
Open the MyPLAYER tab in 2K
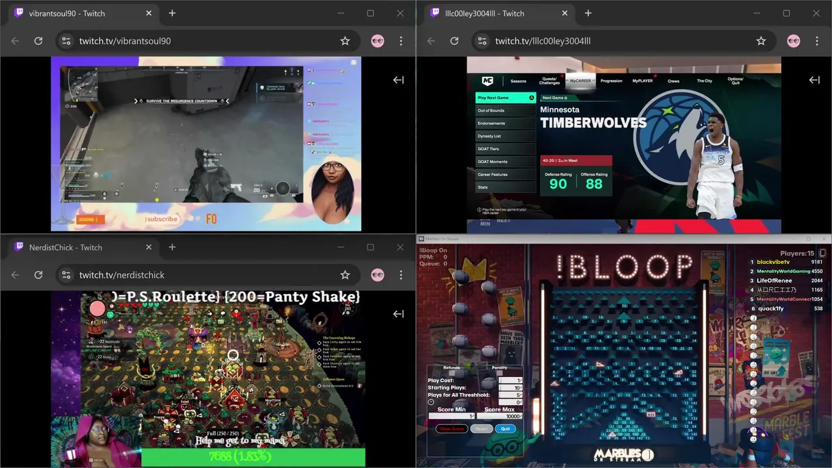click(642, 81)
